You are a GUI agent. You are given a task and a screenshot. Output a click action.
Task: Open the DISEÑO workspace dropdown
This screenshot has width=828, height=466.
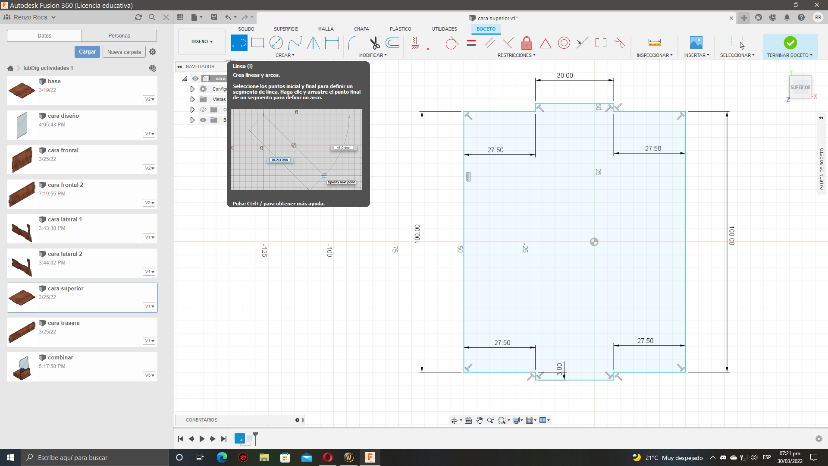(x=202, y=41)
